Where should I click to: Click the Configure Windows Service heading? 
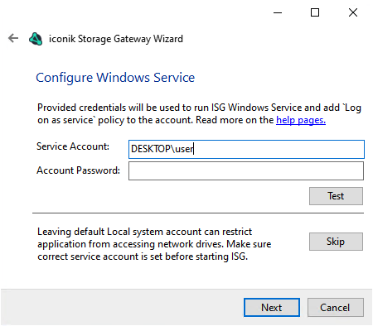[x=115, y=78]
